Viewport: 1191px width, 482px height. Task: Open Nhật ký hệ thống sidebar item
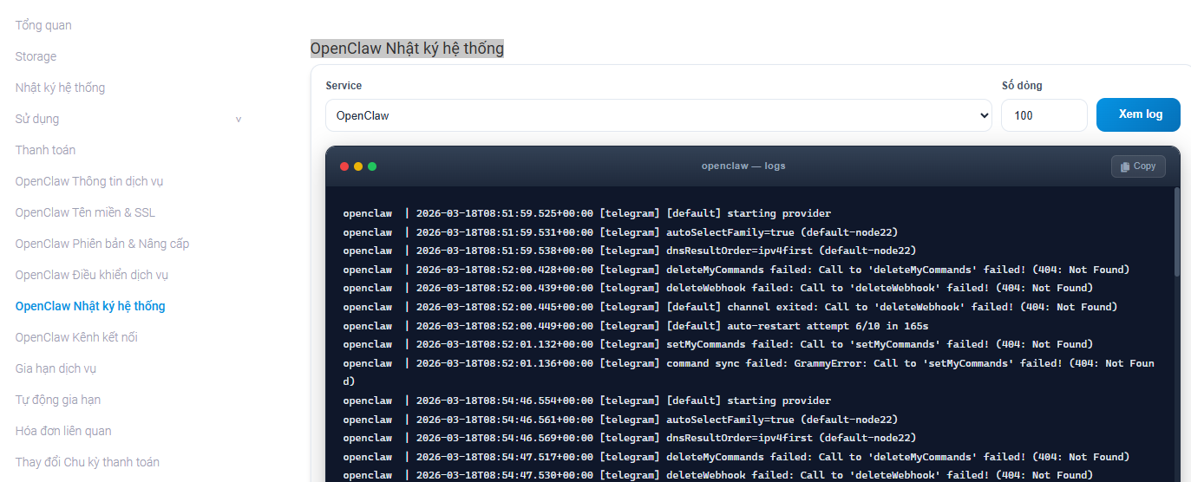click(x=60, y=88)
